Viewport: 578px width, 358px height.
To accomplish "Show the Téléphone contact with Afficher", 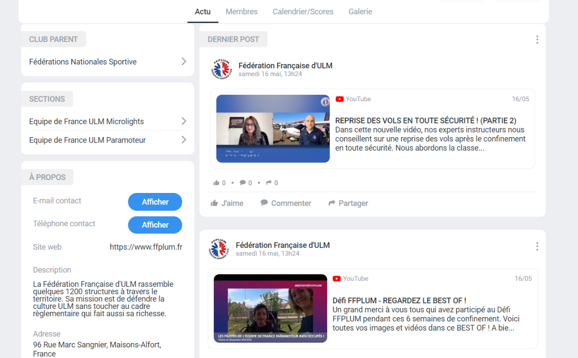I will coord(155,225).
